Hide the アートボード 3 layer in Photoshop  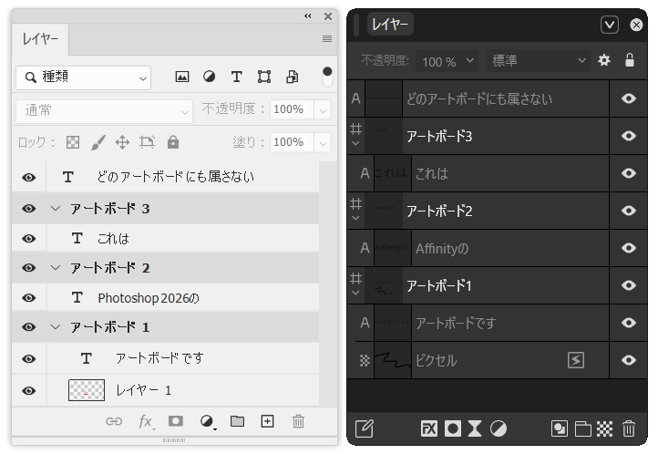(29, 209)
